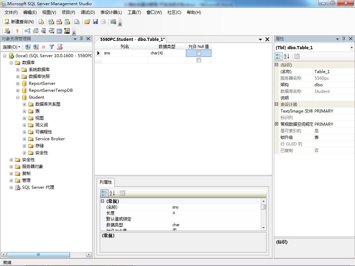Click the Manage Check Constraints icon
Image resolution: width=355 pixels, height=266 pixels.
point(59,31)
